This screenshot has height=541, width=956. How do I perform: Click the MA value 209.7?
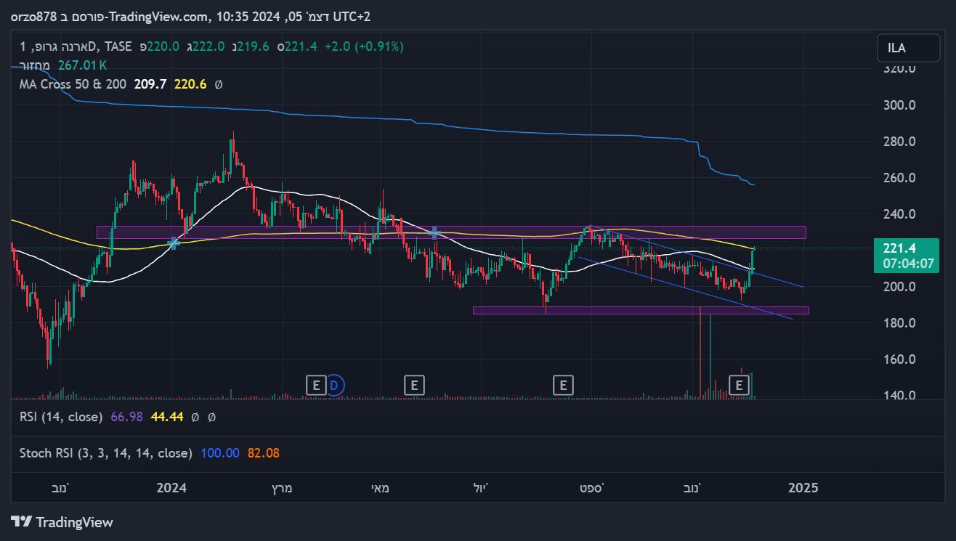[x=150, y=84]
